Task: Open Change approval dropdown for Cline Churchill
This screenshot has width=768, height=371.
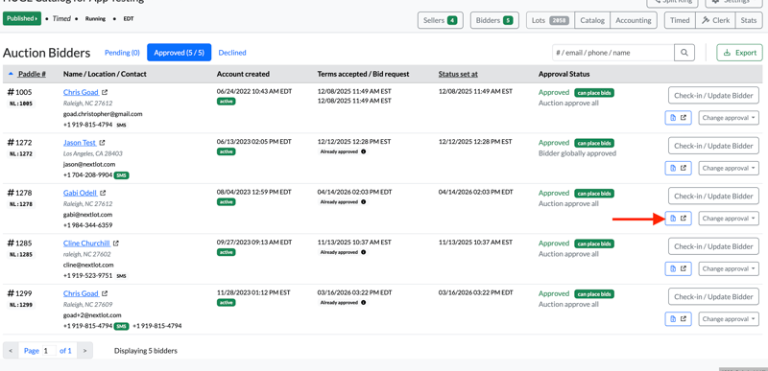Action: click(x=729, y=268)
